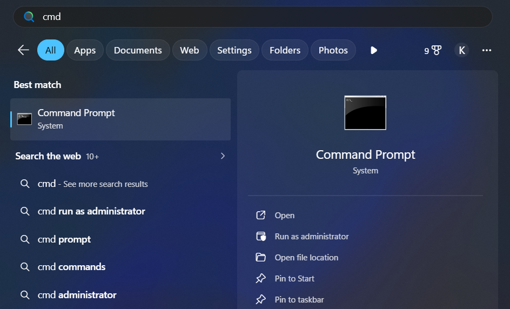Viewport: 510px width, 309px height.
Task: Select 'cmd - See more search results' suggestion
Action: (x=120, y=184)
